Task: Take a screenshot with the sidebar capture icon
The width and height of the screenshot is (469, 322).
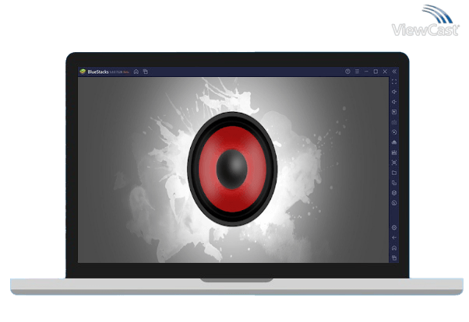Action: 394,163
